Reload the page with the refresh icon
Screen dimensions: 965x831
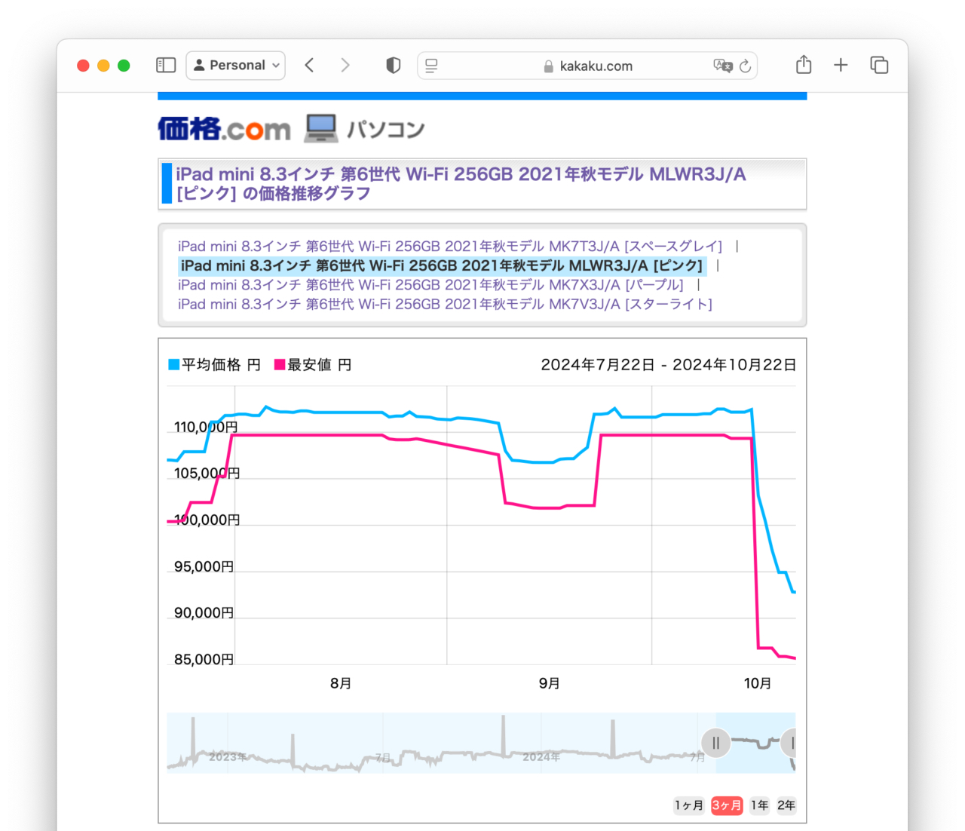coord(746,66)
